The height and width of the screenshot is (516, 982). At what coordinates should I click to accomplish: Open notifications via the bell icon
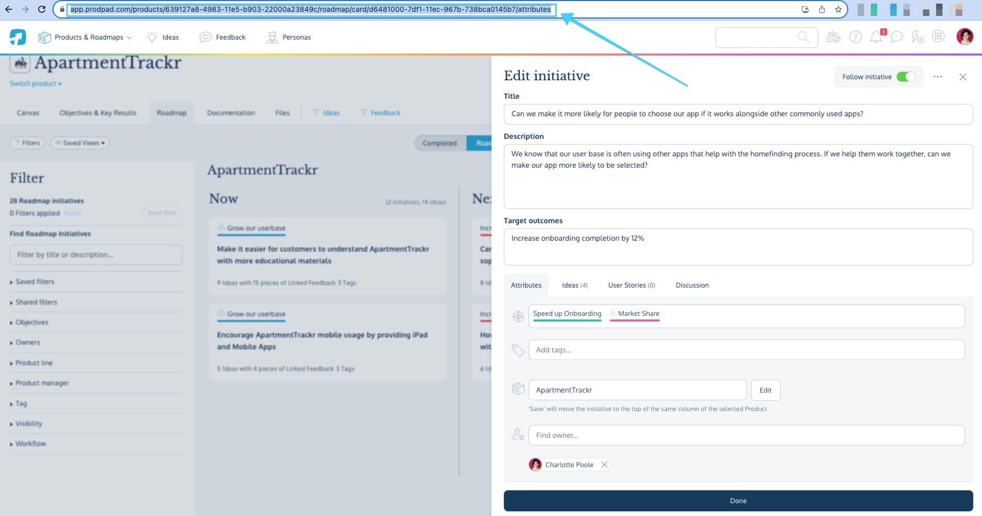pyautogui.click(x=875, y=37)
